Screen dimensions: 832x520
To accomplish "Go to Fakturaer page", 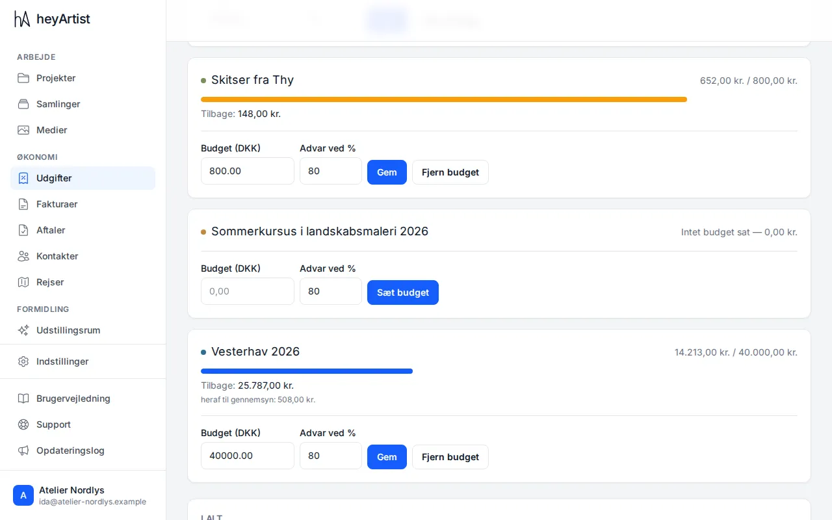I will click(x=83, y=204).
